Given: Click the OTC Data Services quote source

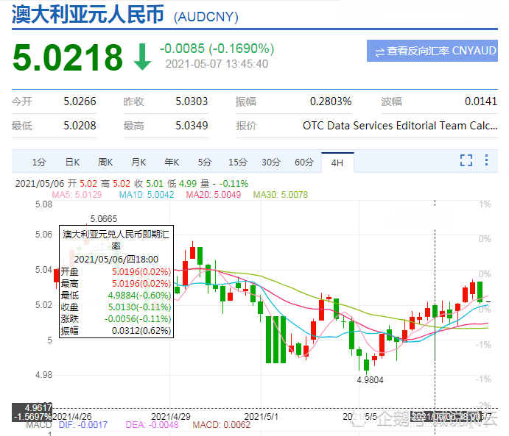Looking at the screenshot, I should point(400,126).
